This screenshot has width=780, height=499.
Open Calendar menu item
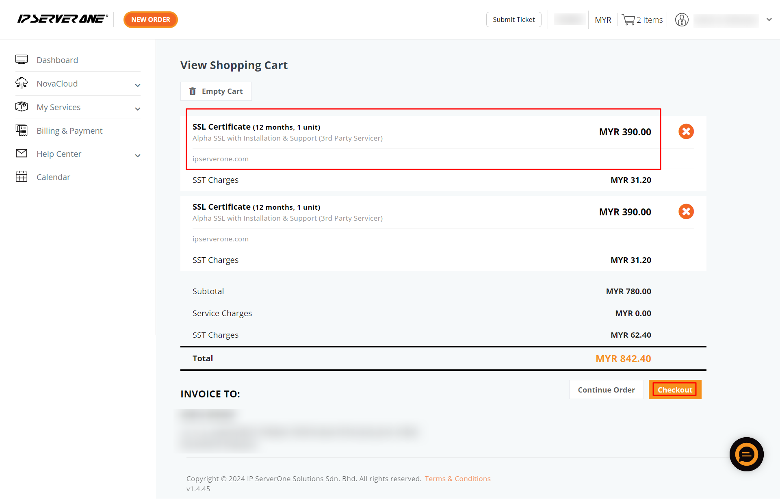53,177
